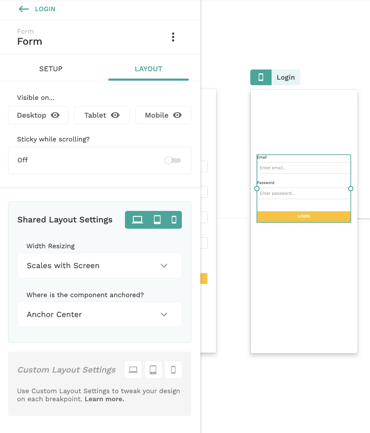The width and height of the screenshot is (370, 433).
Task: Click tablet icon in Custom Layout Settings
Action: click(x=153, y=369)
